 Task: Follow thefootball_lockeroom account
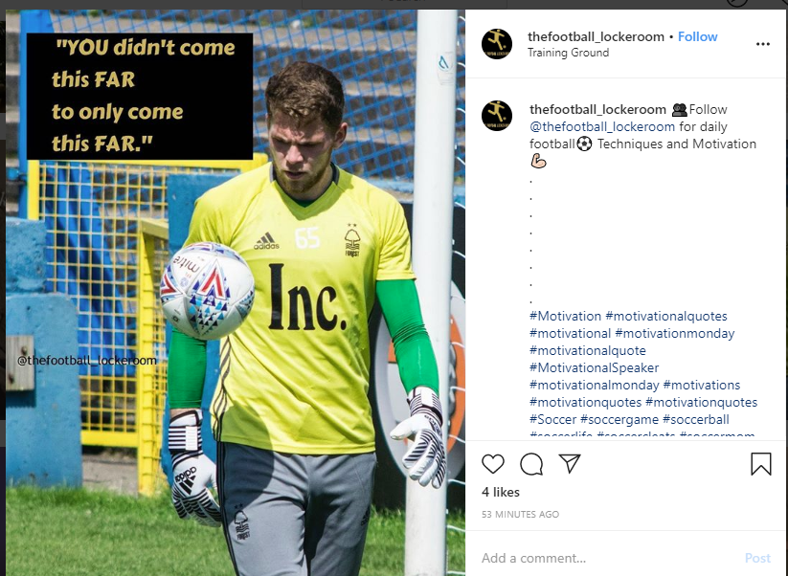[698, 36]
